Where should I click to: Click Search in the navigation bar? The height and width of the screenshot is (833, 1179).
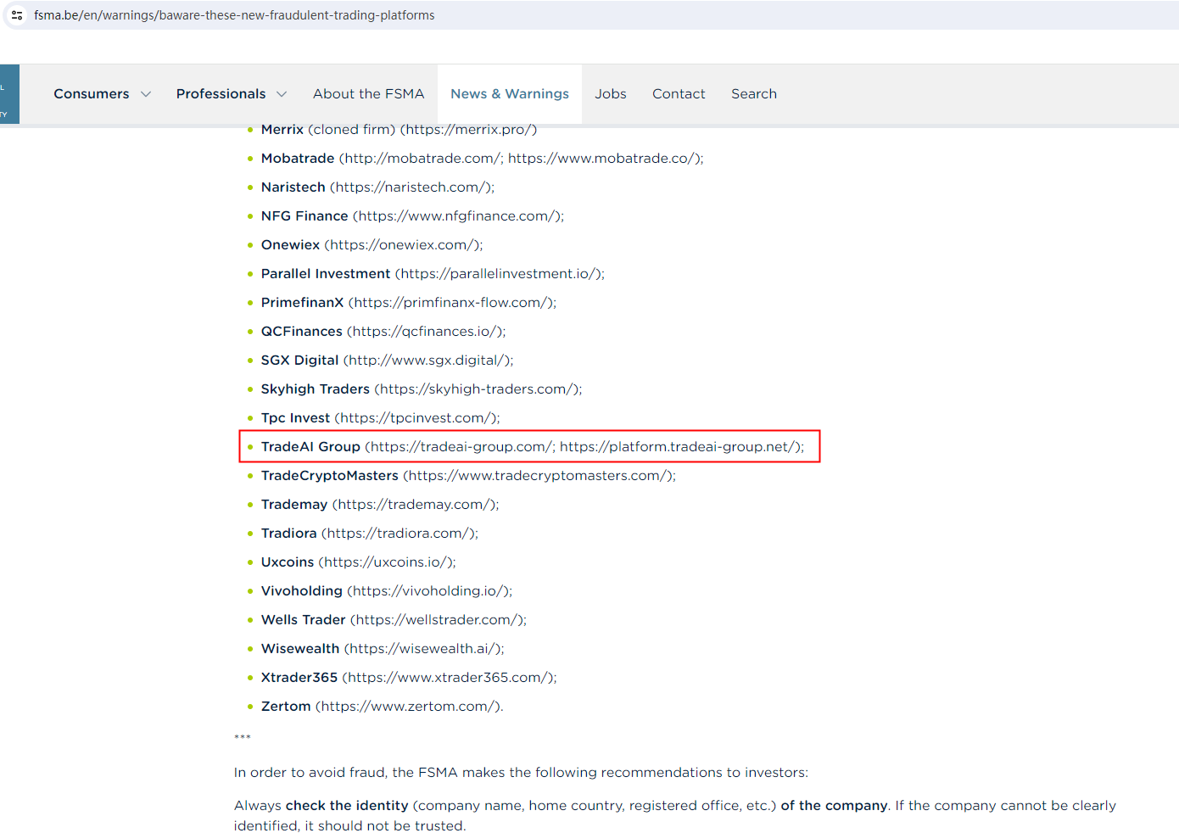(x=753, y=94)
